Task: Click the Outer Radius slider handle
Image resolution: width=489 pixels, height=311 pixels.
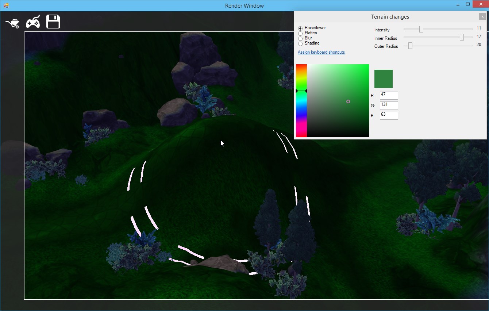Action: (x=410, y=46)
